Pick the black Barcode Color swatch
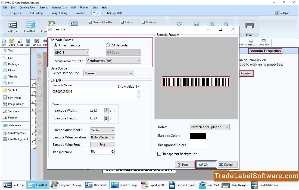This screenshot has width=299, height=190. pyautogui.click(x=198, y=136)
